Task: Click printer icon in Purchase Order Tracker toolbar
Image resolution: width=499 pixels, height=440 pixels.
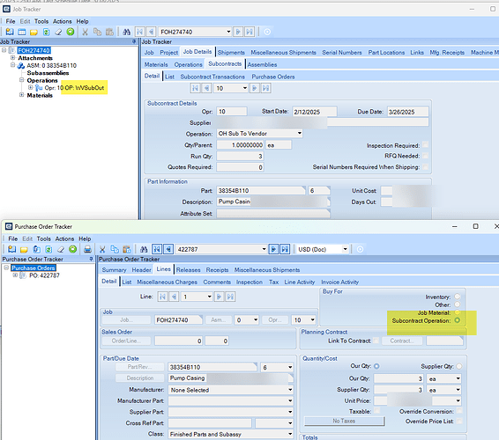Action: [x=87, y=249]
